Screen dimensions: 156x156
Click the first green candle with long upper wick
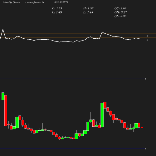[x=3, y=96]
